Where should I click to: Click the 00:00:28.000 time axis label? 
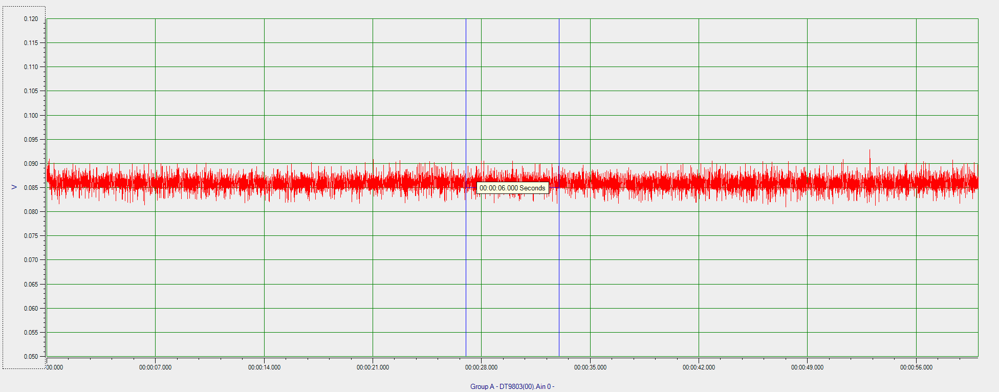[x=481, y=367]
